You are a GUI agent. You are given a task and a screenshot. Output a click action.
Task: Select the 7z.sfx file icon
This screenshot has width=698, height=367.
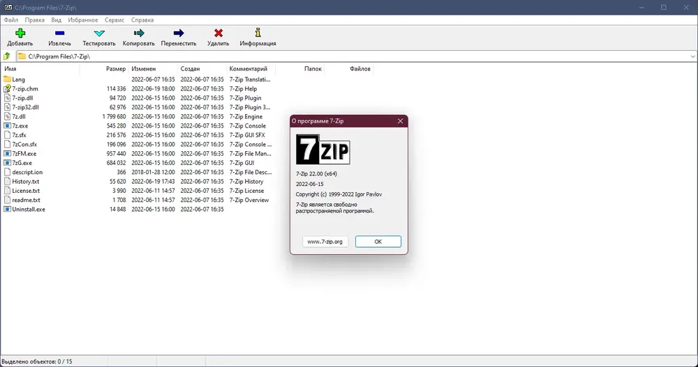7,135
